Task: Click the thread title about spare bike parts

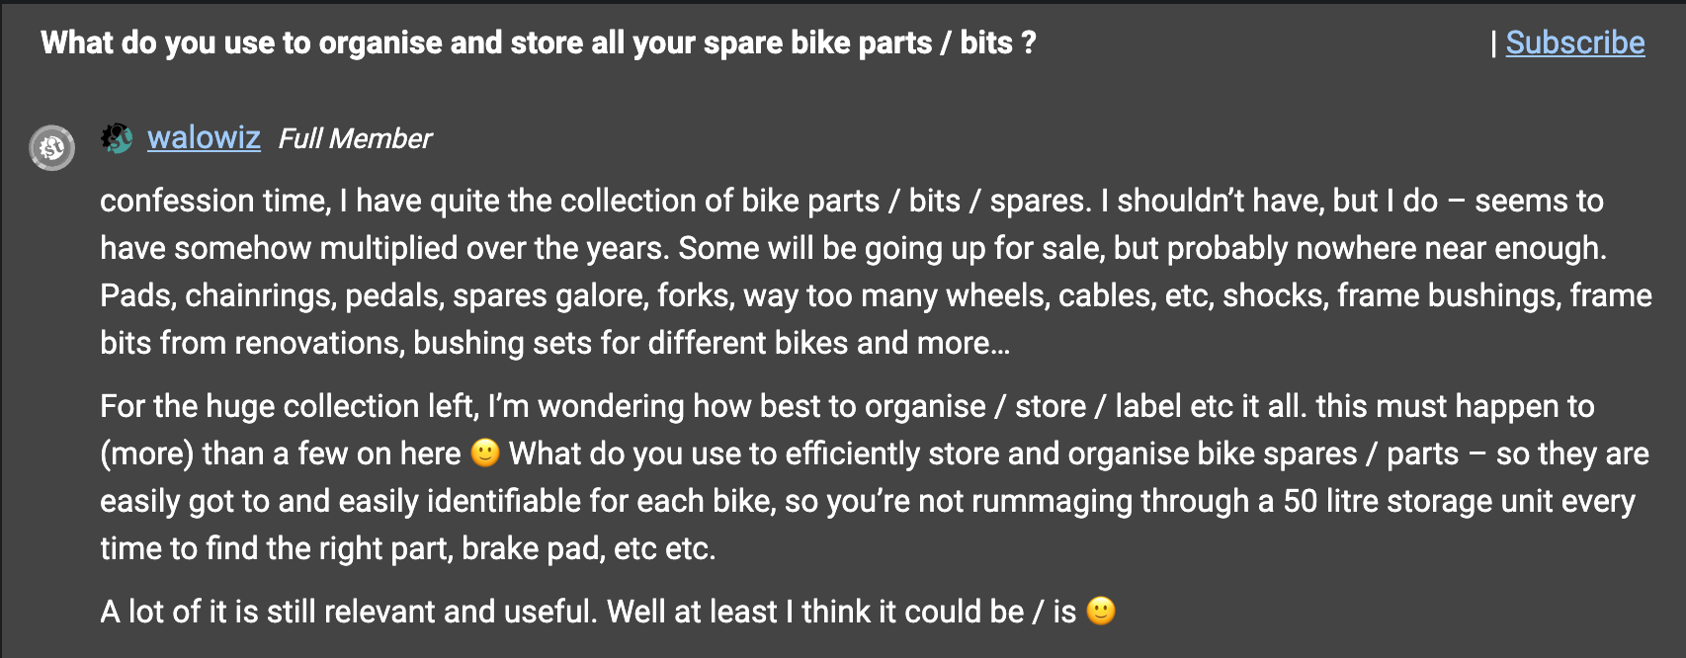Action: [538, 42]
